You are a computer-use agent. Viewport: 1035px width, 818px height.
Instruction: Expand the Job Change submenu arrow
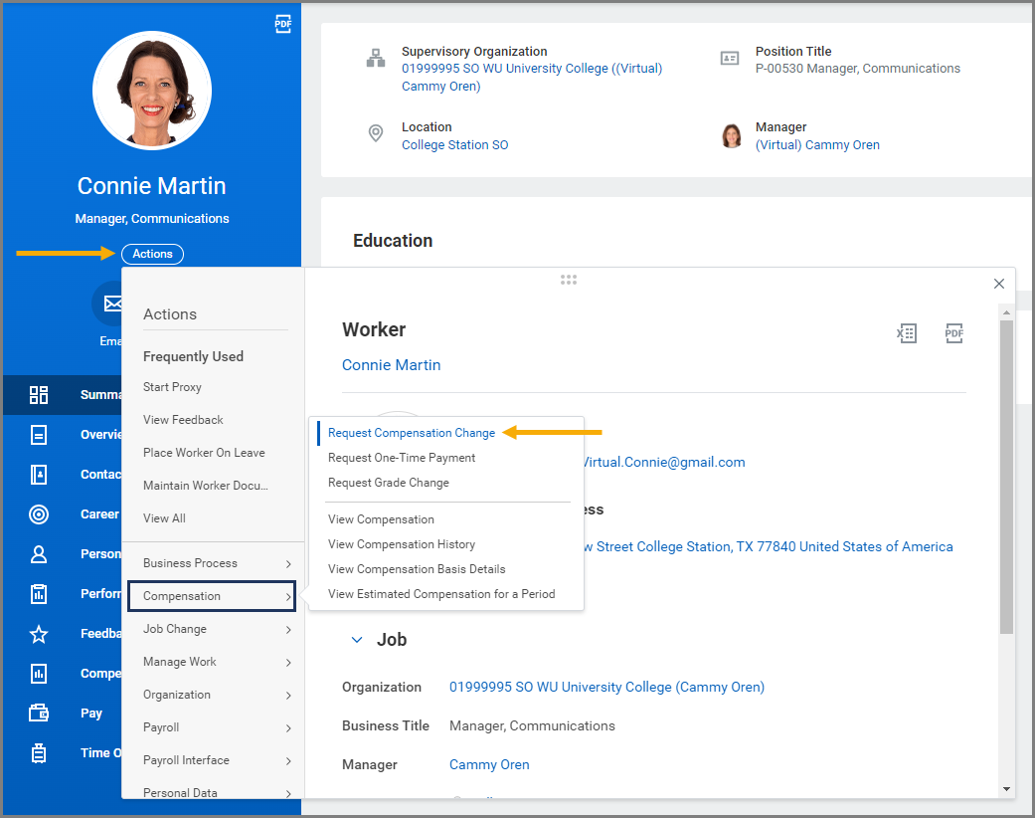288,629
